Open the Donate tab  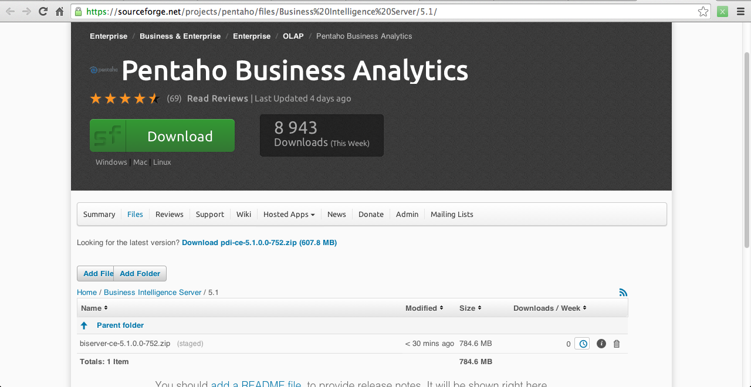(371, 214)
